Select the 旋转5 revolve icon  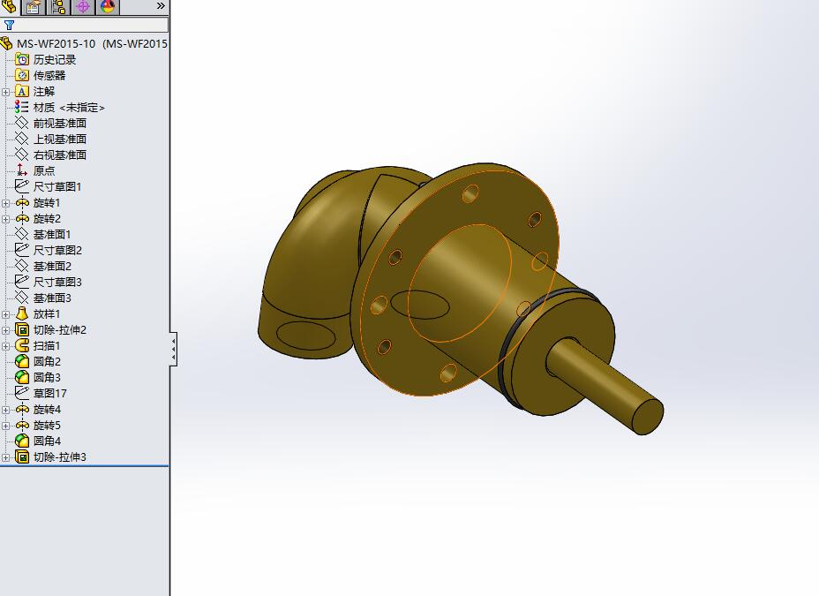click(x=22, y=426)
